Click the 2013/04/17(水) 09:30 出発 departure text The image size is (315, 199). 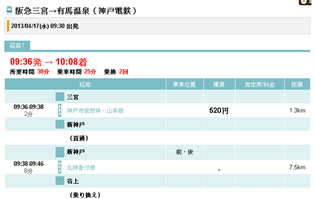pyautogui.click(x=45, y=26)
